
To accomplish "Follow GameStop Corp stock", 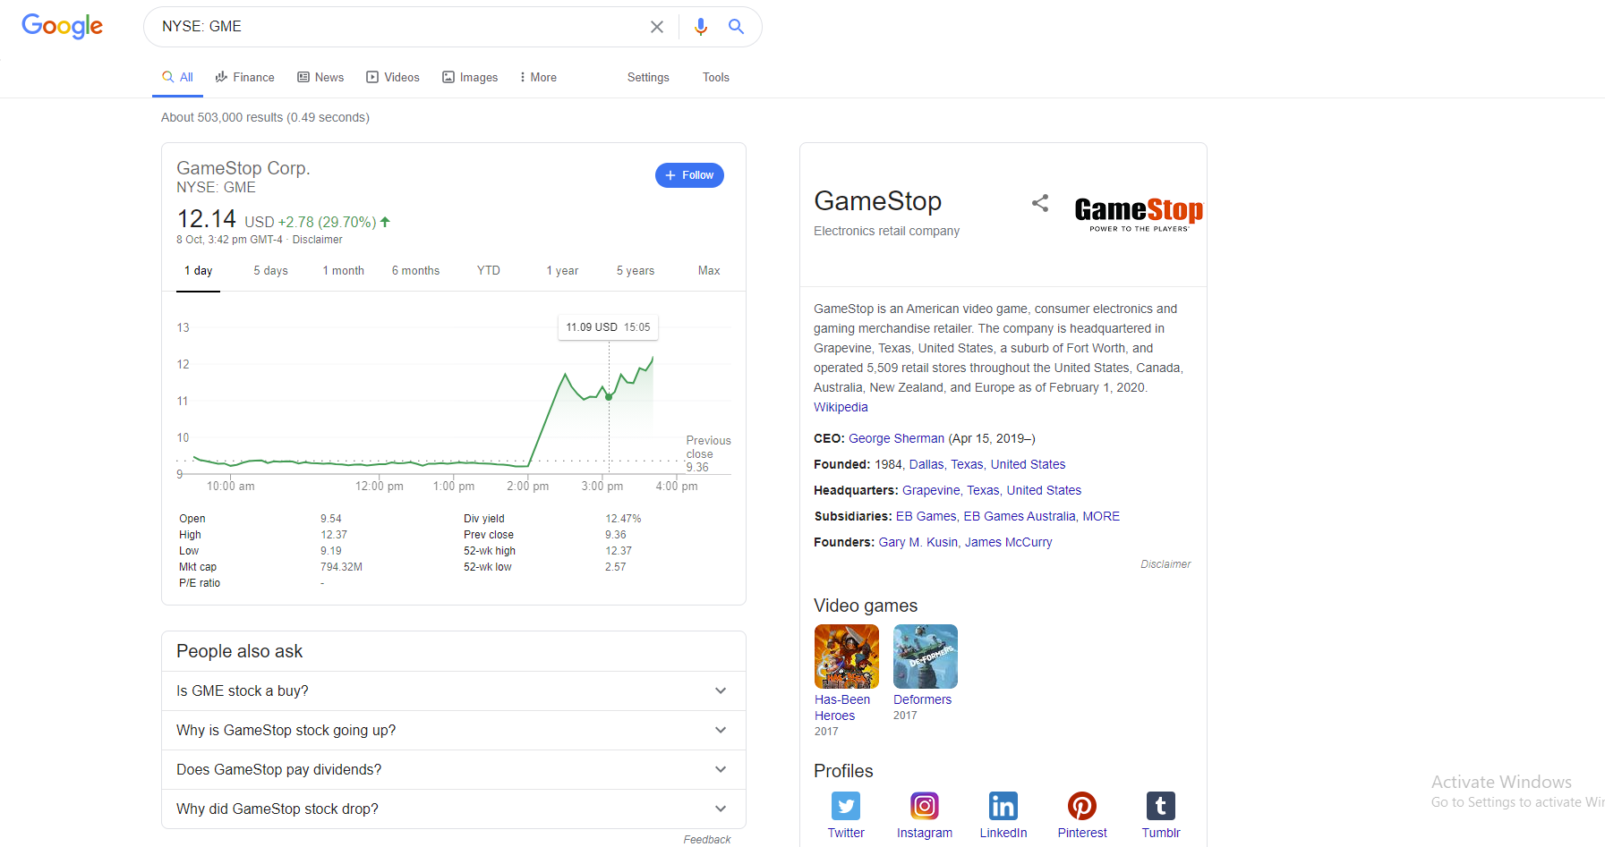I will (x=688, y=175).
